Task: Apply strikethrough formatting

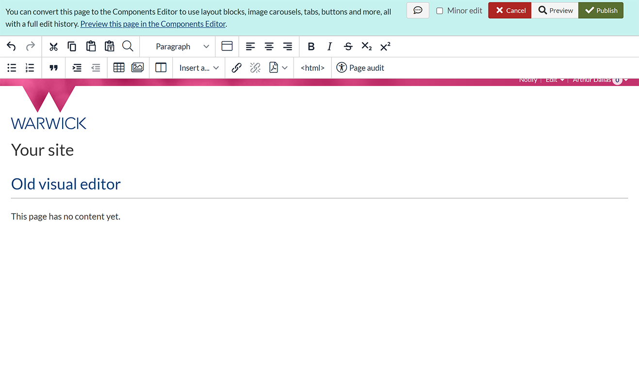Action: point(348,47)
